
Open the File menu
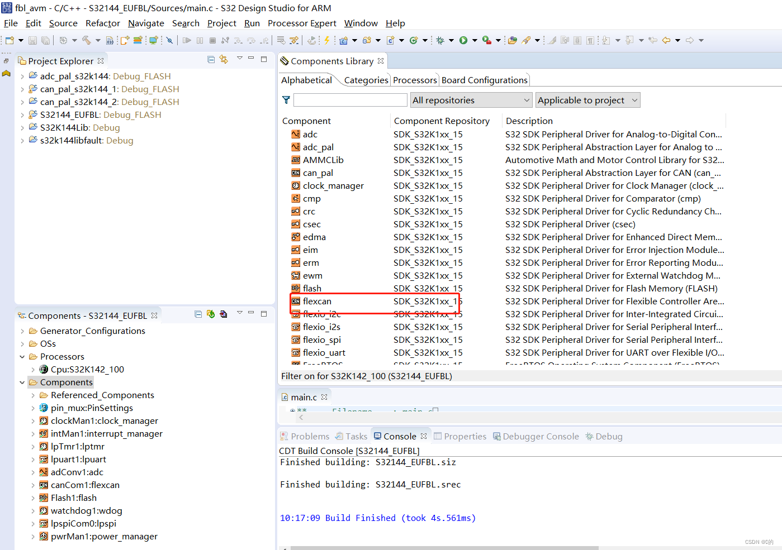click(x=11, y=23)
